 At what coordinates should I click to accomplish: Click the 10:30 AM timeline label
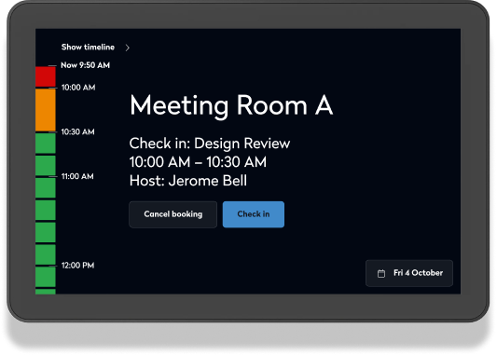click(78, 131)
